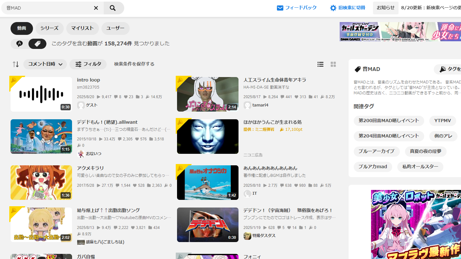
Task: Click the intro loop title
Action: (x=89, y=80)
